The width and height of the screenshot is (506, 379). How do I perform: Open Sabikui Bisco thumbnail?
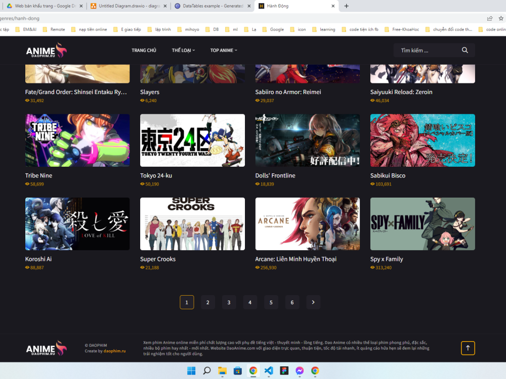pyautogui.click(x=423, y=140)
